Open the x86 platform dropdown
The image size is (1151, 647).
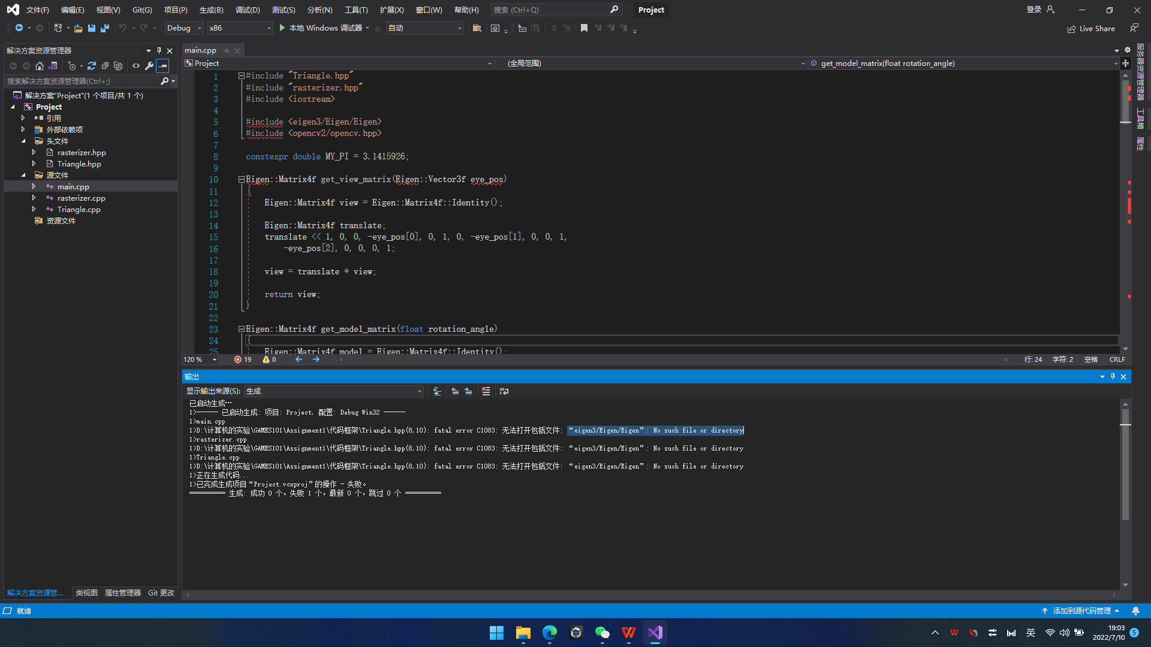pos(240,28)
